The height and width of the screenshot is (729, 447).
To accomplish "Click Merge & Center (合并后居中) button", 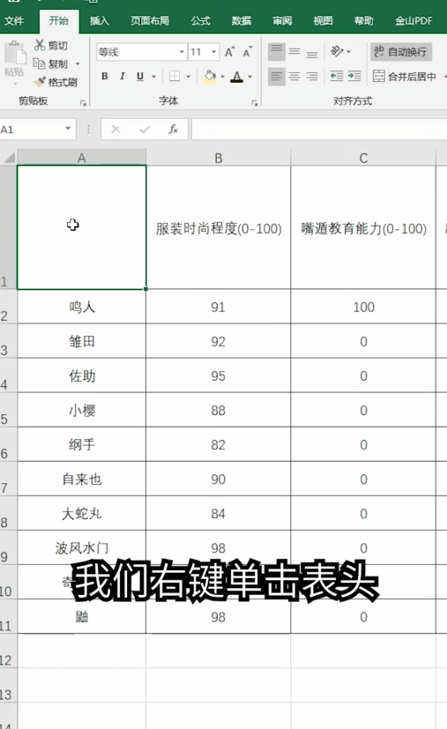I will 405,76.
